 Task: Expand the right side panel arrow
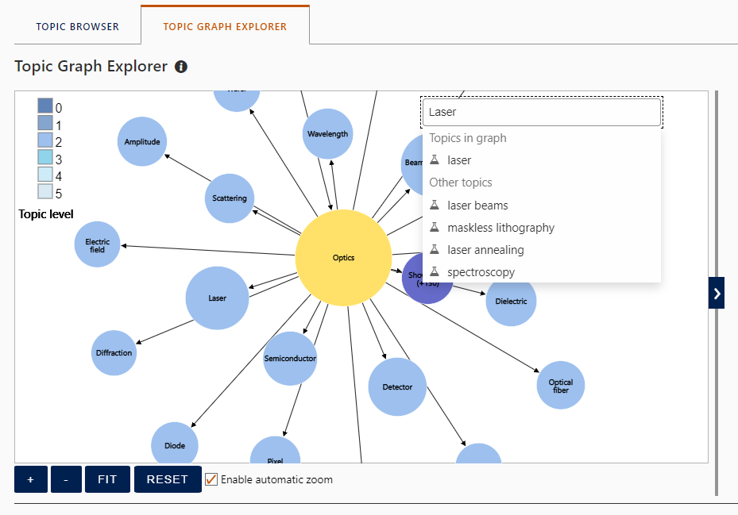tap(717, 293)
